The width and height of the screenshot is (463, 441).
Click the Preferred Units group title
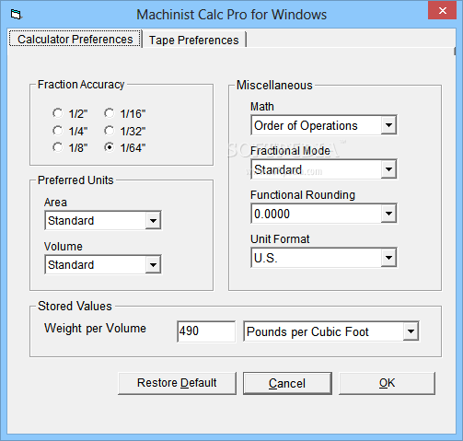coord(75,180)
